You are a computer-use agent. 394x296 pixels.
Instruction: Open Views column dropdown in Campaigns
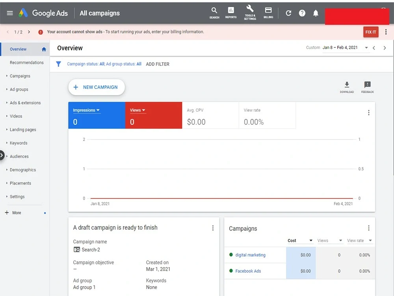click(x=330, y=241)
